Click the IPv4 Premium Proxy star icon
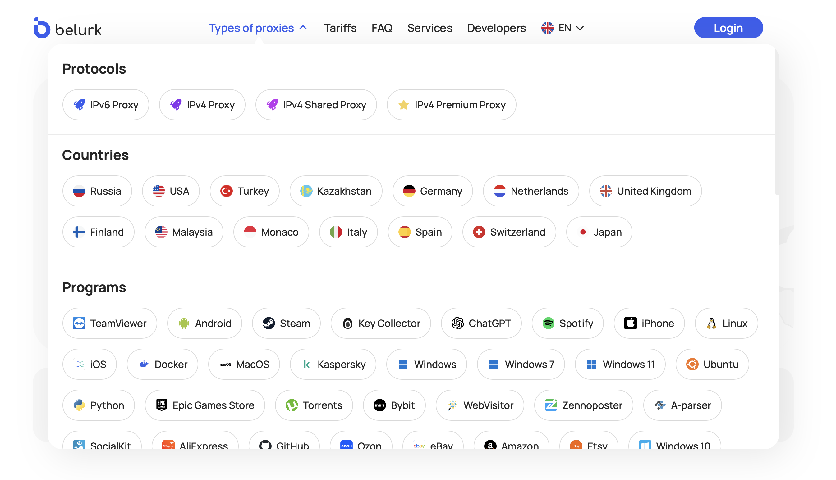The height and width of the screenshot is (480, 836). coord(403,105)
